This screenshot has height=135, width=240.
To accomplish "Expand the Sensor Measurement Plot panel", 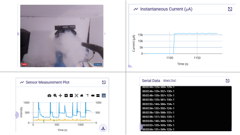I will [104, 82].
